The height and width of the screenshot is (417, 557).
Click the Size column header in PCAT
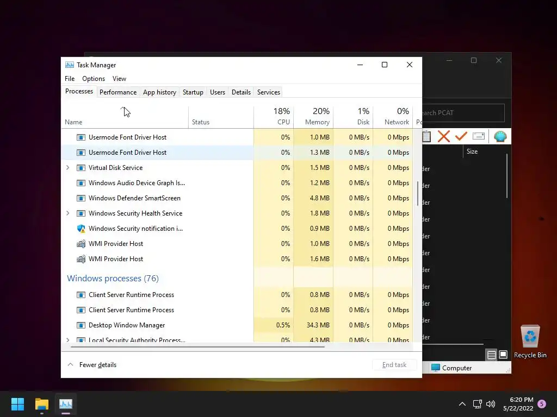(472, 151)
